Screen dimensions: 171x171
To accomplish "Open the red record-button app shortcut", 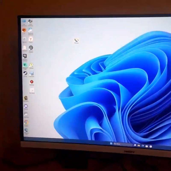I will click(31, 82).
